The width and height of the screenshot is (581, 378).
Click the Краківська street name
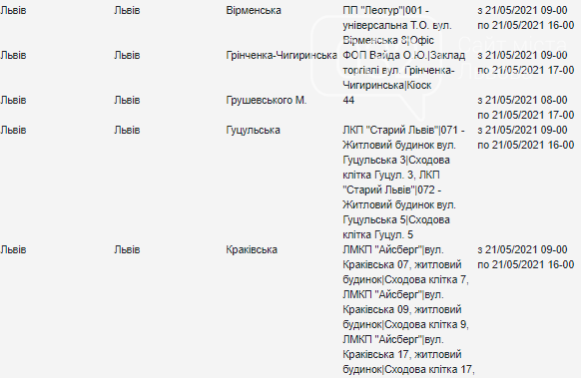click(x=252, y=250)
